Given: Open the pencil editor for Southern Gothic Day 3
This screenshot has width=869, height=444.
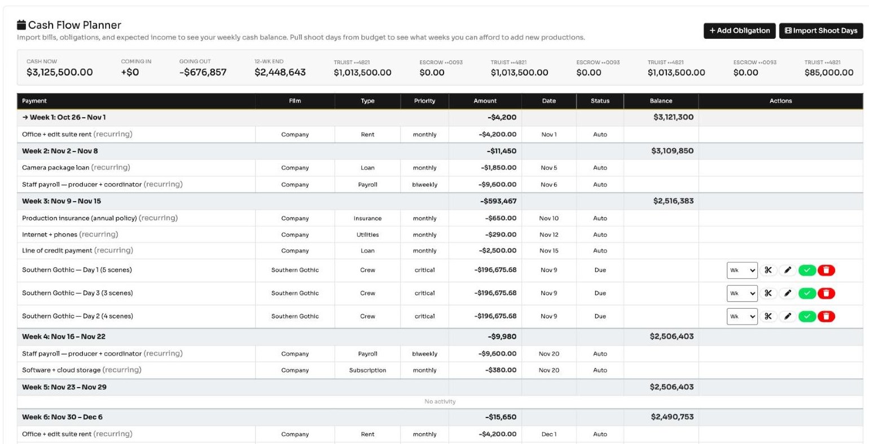Looking at the screenshot, I should pos(788,293).
